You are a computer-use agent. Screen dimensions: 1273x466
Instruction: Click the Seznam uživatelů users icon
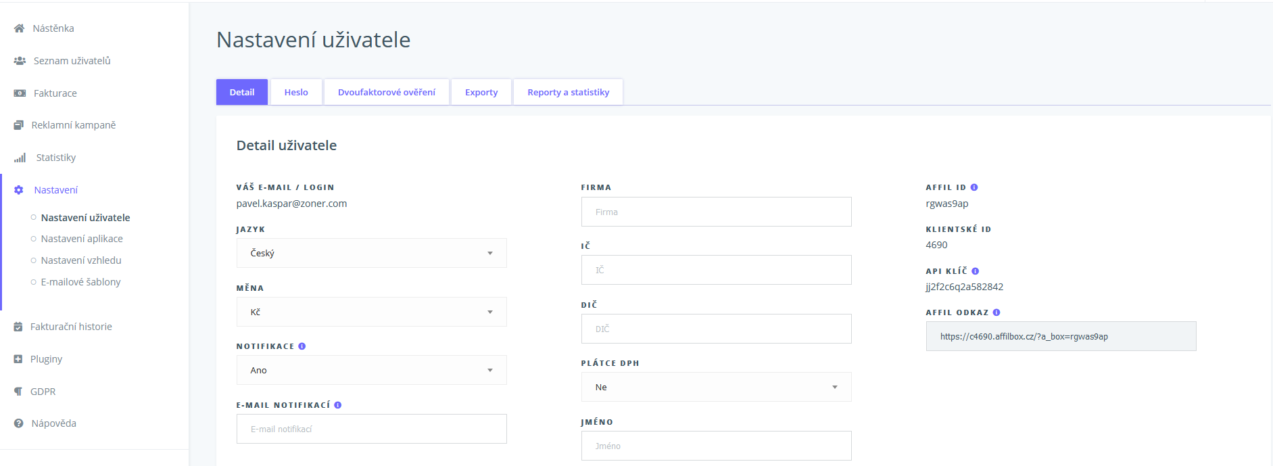(x=20, y=61)
